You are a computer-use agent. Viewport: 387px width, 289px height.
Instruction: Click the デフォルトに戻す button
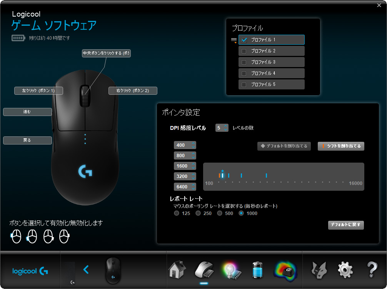coord(346,225)
